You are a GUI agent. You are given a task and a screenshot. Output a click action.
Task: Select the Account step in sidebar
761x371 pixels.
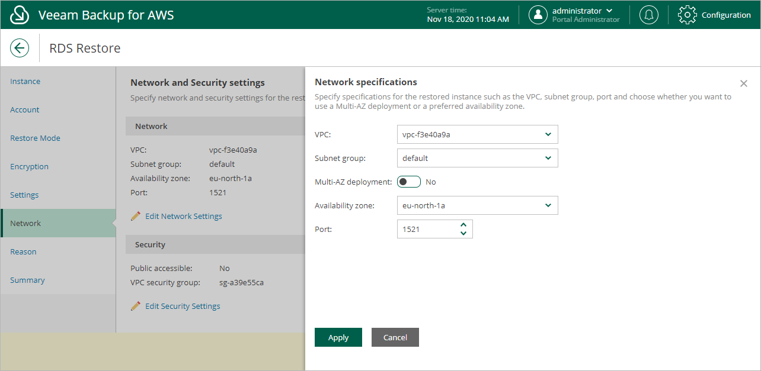pyautogui.click(x=58, y=109)
